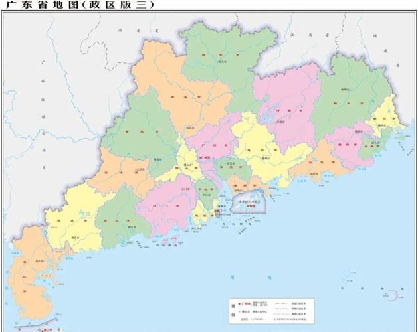Select the red 广州市 provincial capital label
Screen dimensions: 418x332
click(205, 158)
